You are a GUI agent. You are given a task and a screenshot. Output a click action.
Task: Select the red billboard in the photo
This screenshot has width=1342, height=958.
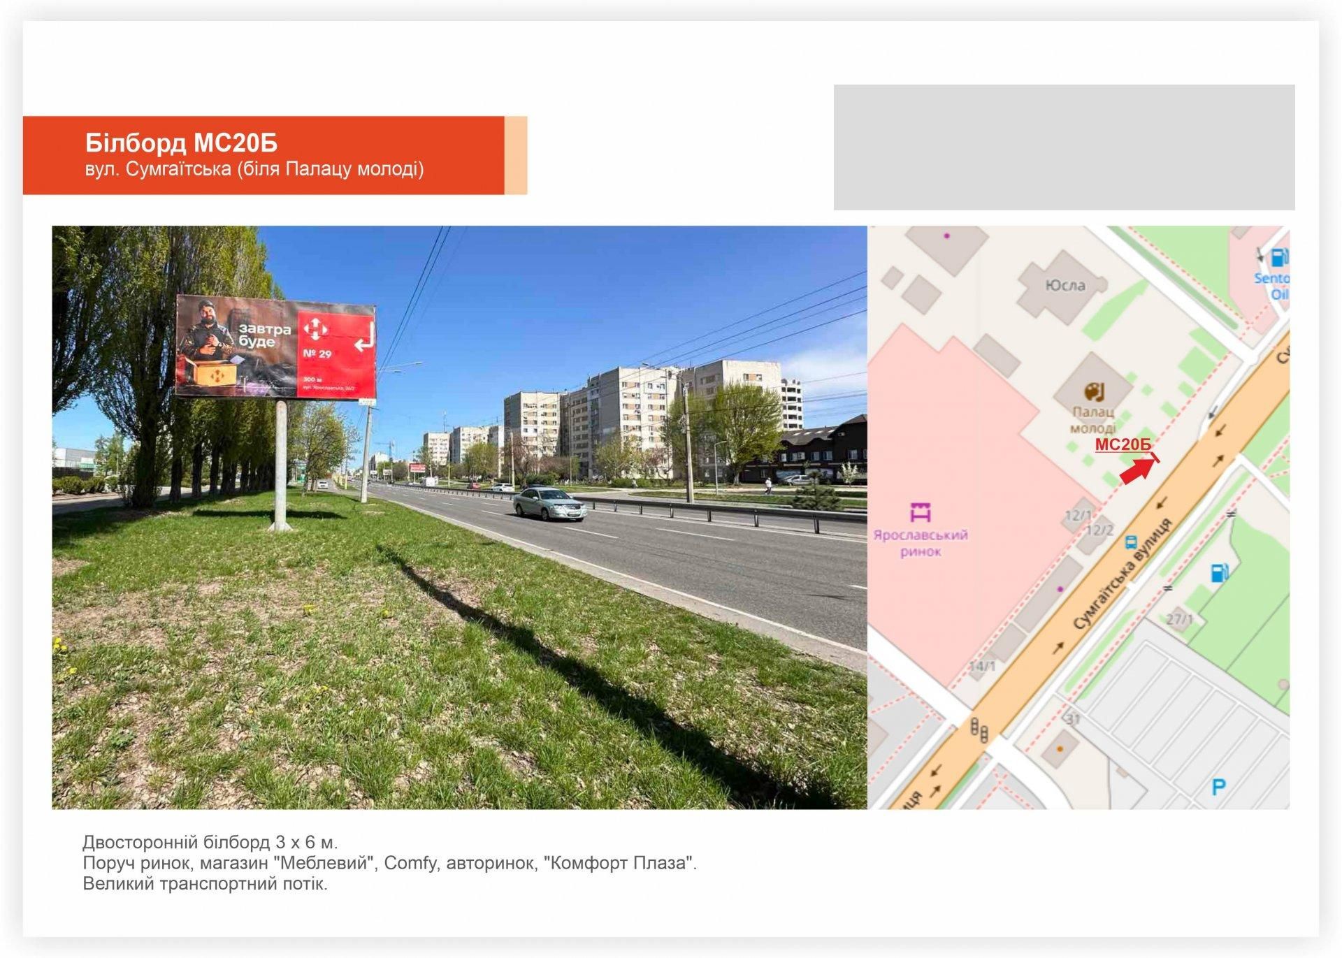coord(275,347)
